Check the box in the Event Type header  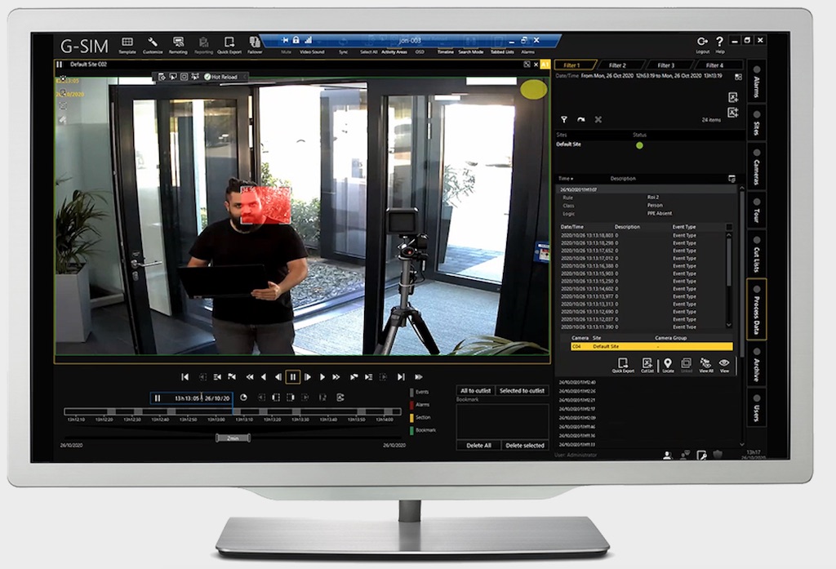[729, 227]
